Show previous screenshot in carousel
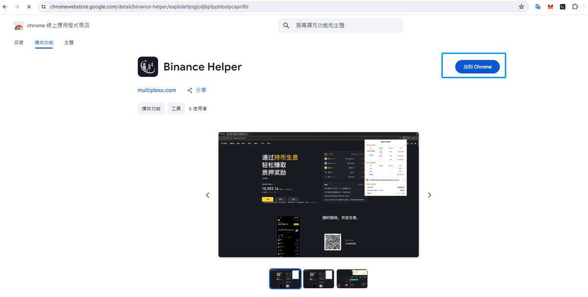588x297 pixels. click(207, 195)
